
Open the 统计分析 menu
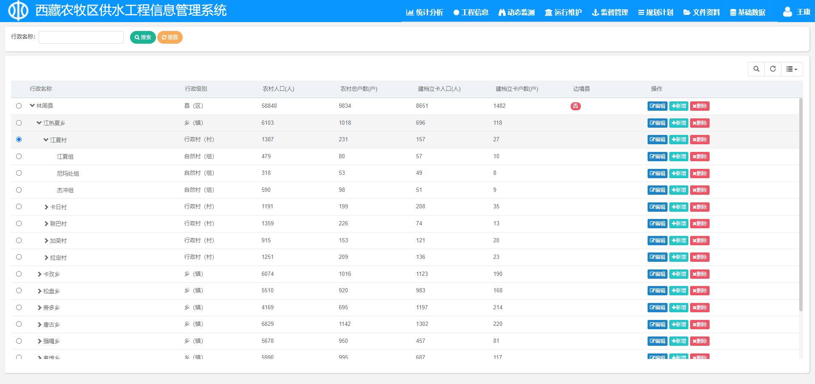click(424, 12)
